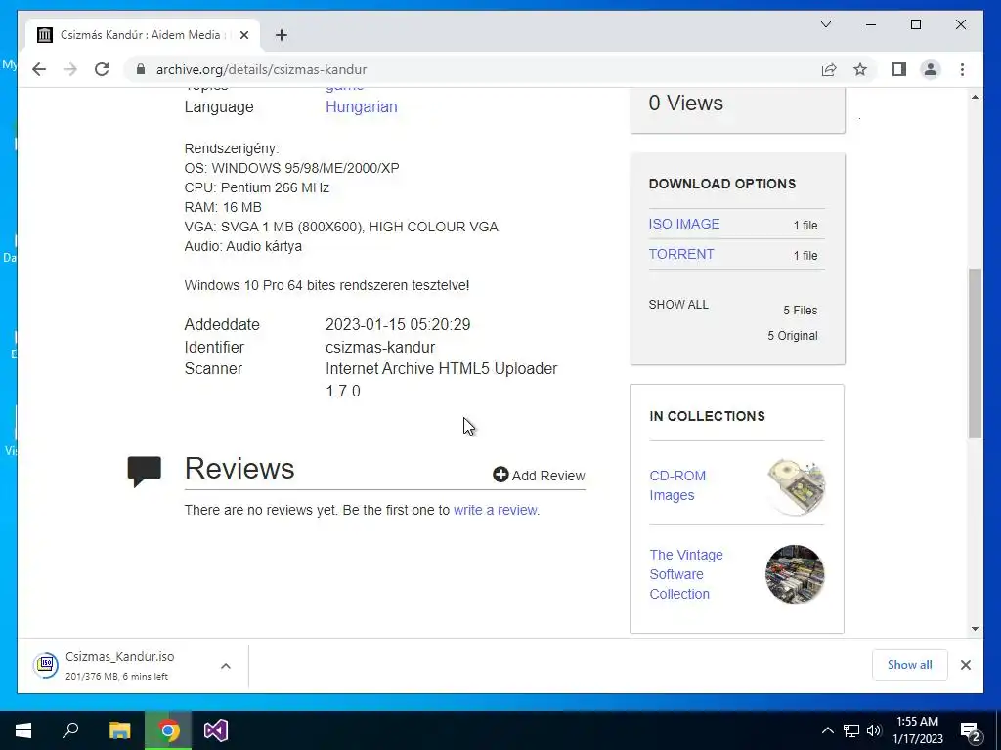
Task: Click the Add Review plus icon
Action: point(500,475)
